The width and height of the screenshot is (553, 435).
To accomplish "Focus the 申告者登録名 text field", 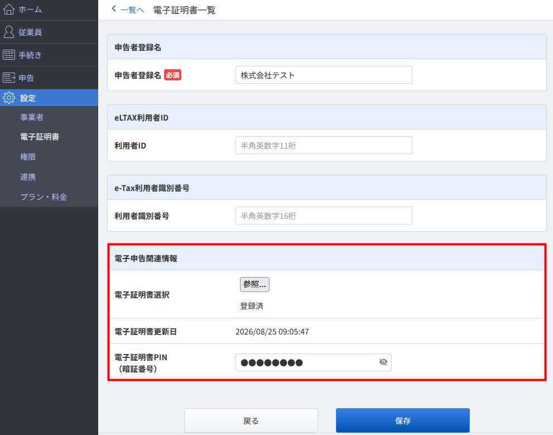I will click(324, 75).
